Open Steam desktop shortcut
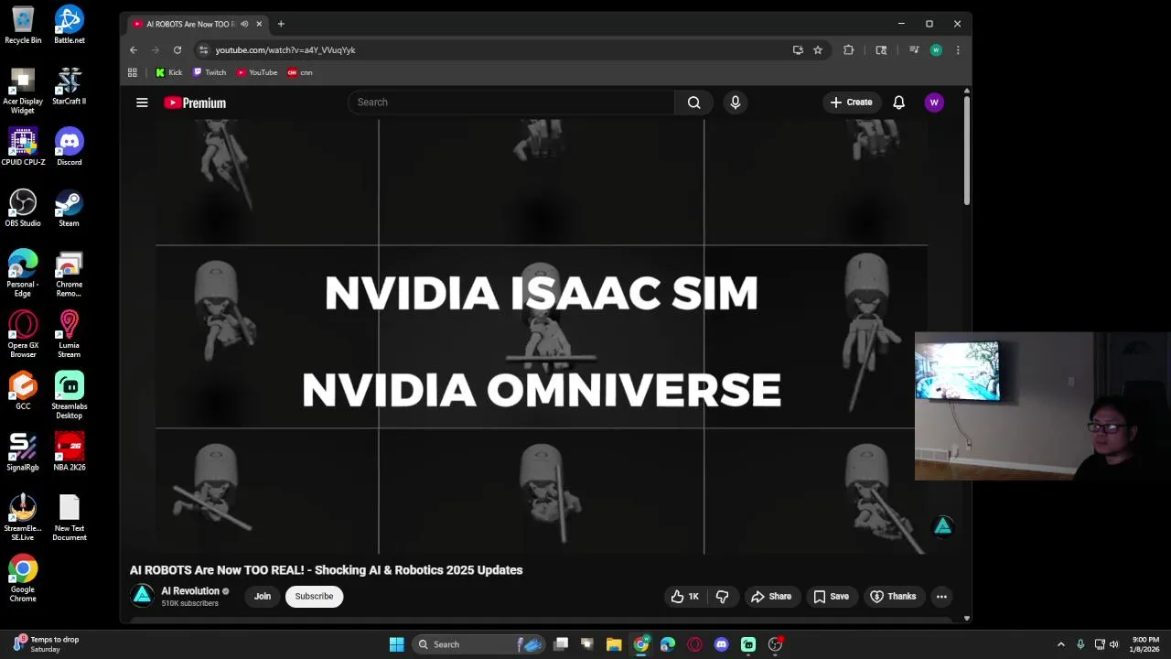This screenshot has height=659, width=1171. point(69,208)
